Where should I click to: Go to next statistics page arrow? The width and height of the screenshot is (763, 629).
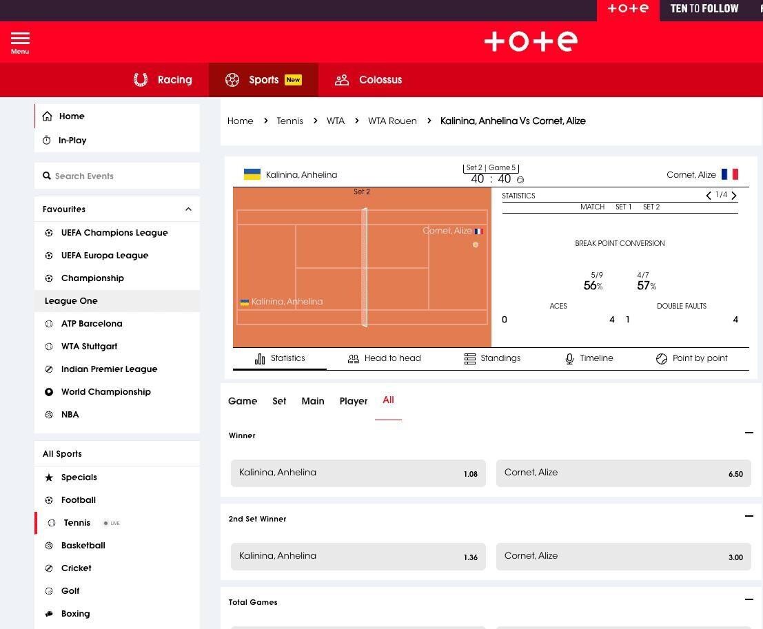[734, 196]
